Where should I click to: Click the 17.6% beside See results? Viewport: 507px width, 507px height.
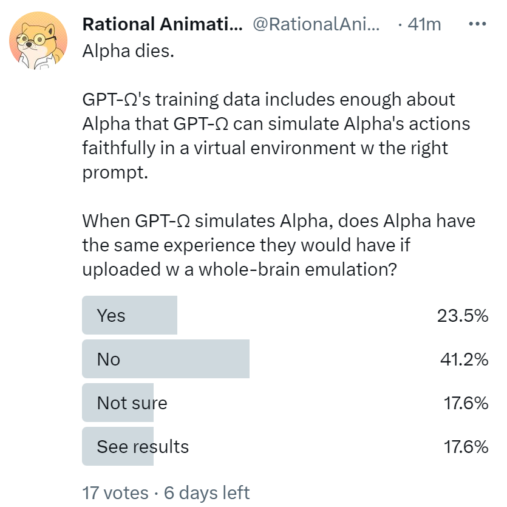(464, 447)
